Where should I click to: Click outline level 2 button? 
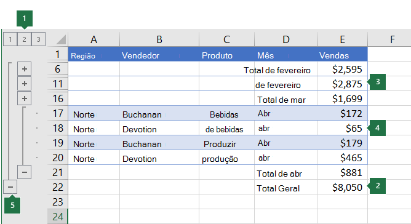point(24,39)
